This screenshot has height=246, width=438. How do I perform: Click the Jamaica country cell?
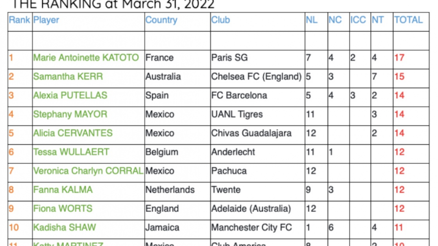tap(162, 228)
